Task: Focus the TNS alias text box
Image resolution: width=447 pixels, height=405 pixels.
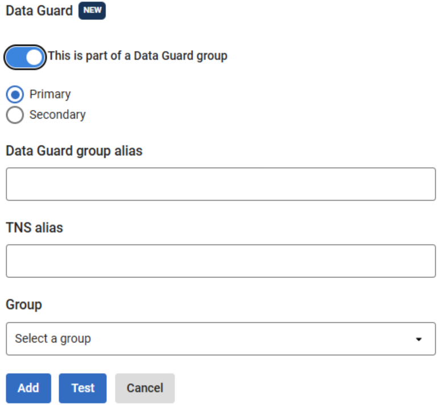Action: coord(221,261)
